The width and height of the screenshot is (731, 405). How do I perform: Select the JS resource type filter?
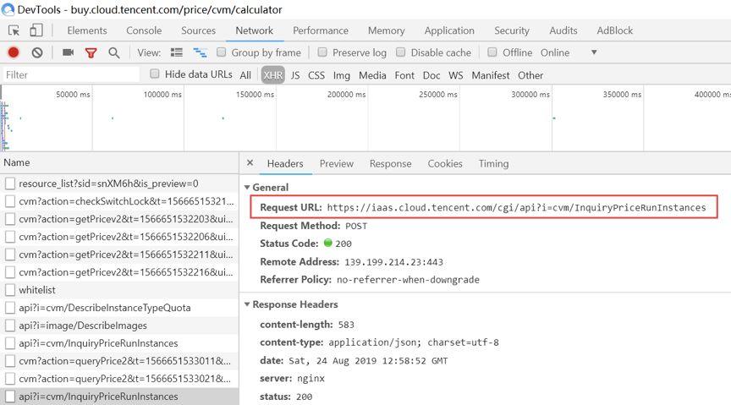point(295,75)
